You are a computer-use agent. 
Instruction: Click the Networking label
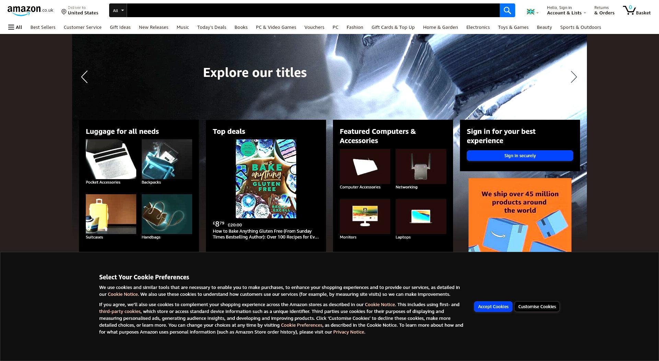(406, 187)
